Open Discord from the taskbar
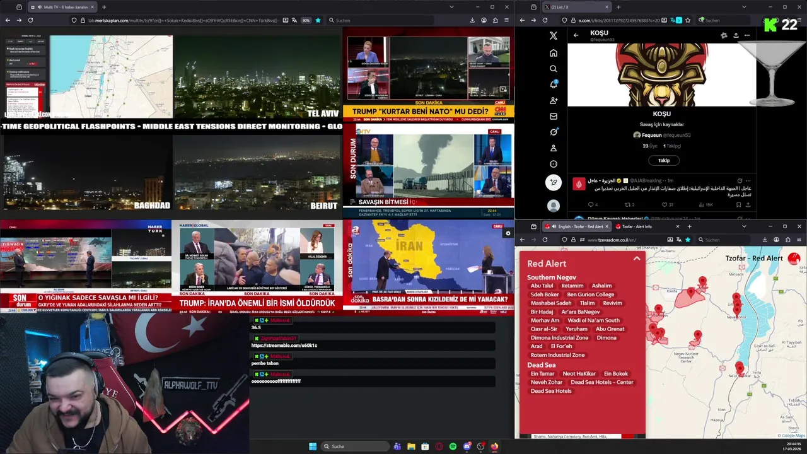This screenshot has width=807, height=454. point(467,446)
